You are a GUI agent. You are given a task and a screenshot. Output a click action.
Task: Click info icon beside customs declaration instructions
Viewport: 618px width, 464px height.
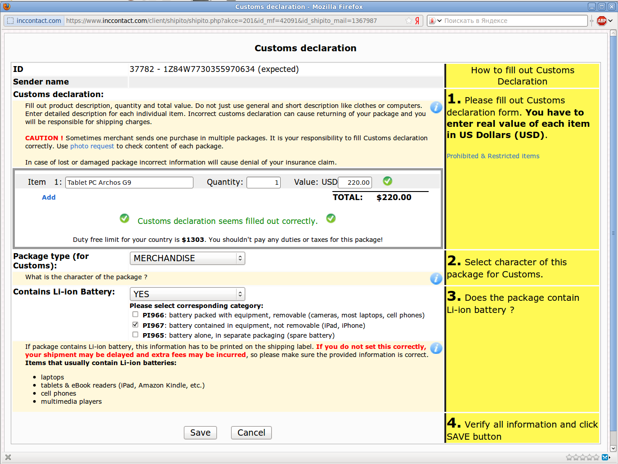tap(436, 107)
